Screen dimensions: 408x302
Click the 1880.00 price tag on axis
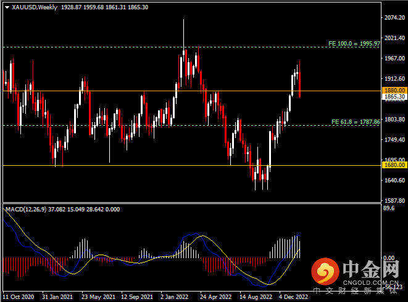coord(394,90)
